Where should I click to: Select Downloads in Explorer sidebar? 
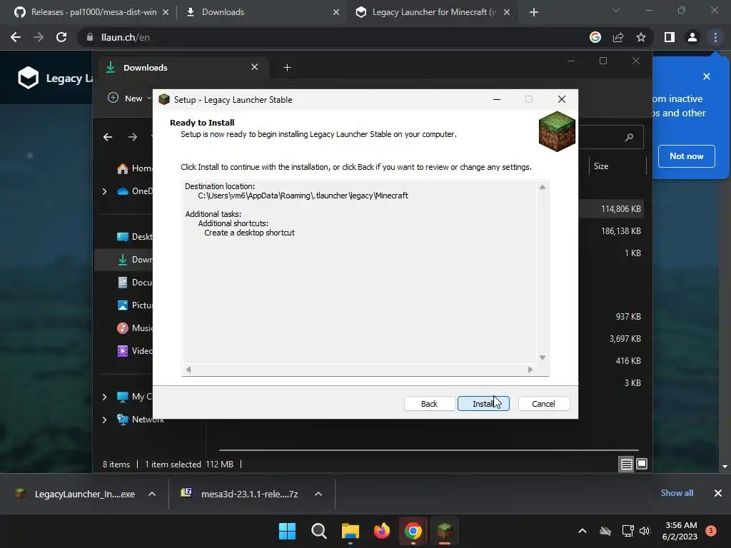point(134,260)
